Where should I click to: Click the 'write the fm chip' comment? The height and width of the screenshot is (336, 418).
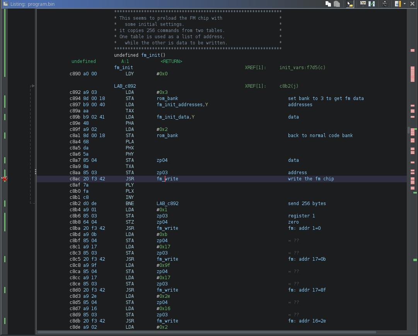pos(311,179)
